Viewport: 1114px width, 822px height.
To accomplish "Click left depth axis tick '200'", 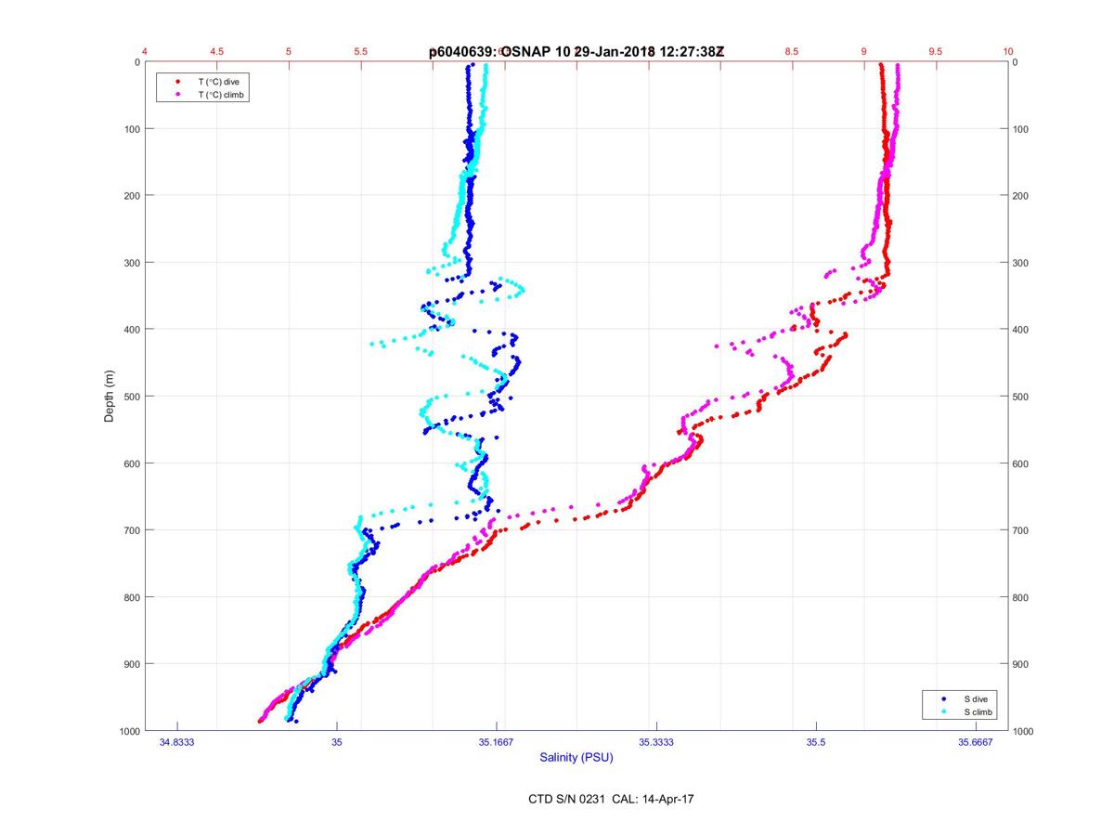I will (x=131, y=196).
